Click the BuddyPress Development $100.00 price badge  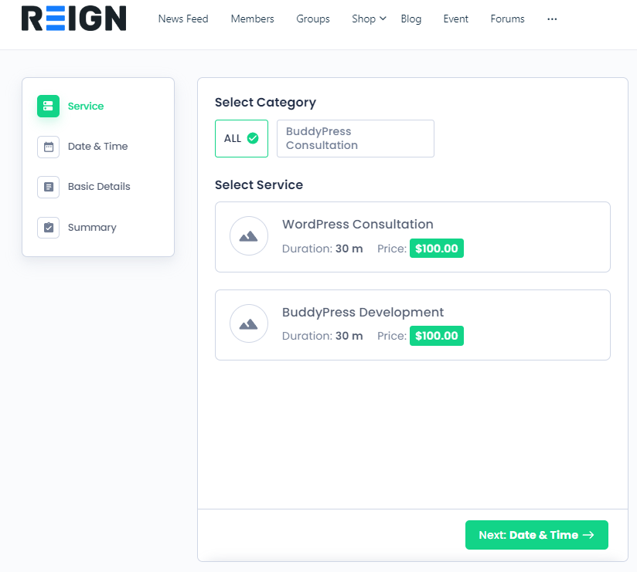click(436, 336)
